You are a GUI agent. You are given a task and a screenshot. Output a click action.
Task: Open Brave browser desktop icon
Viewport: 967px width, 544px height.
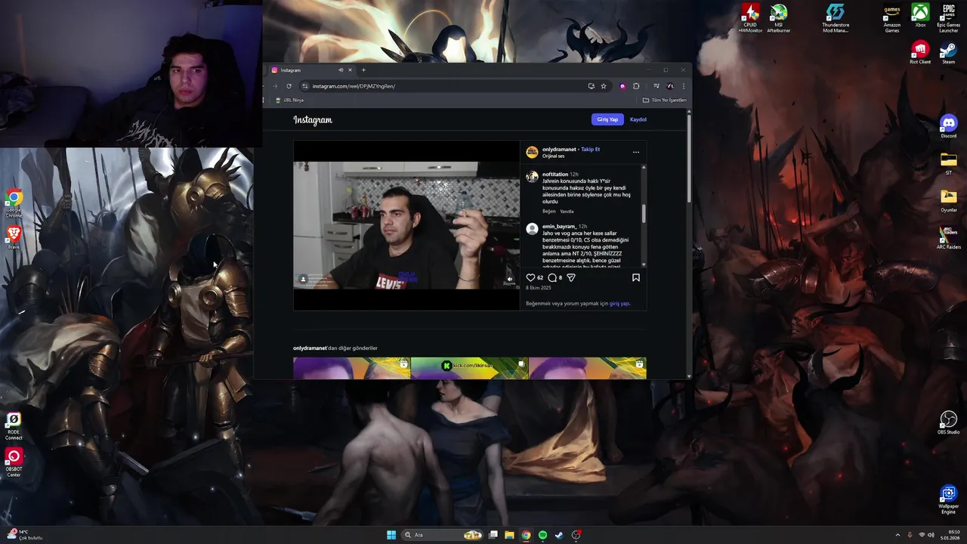(x=14, y=237)
